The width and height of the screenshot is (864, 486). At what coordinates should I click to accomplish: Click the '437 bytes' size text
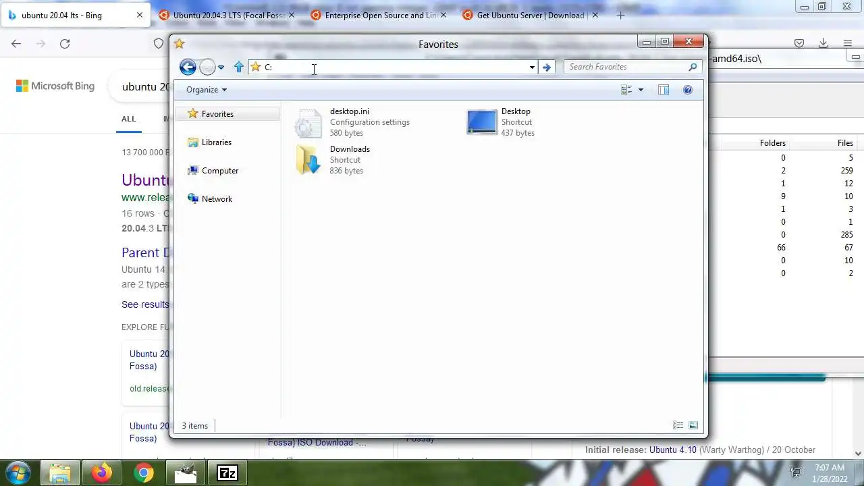tap(518, 133)
